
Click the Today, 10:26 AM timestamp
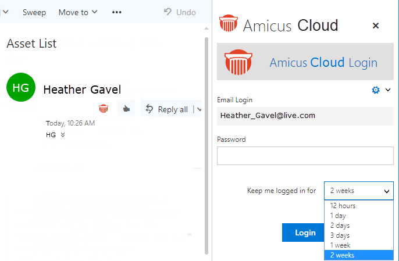(70, 123)
